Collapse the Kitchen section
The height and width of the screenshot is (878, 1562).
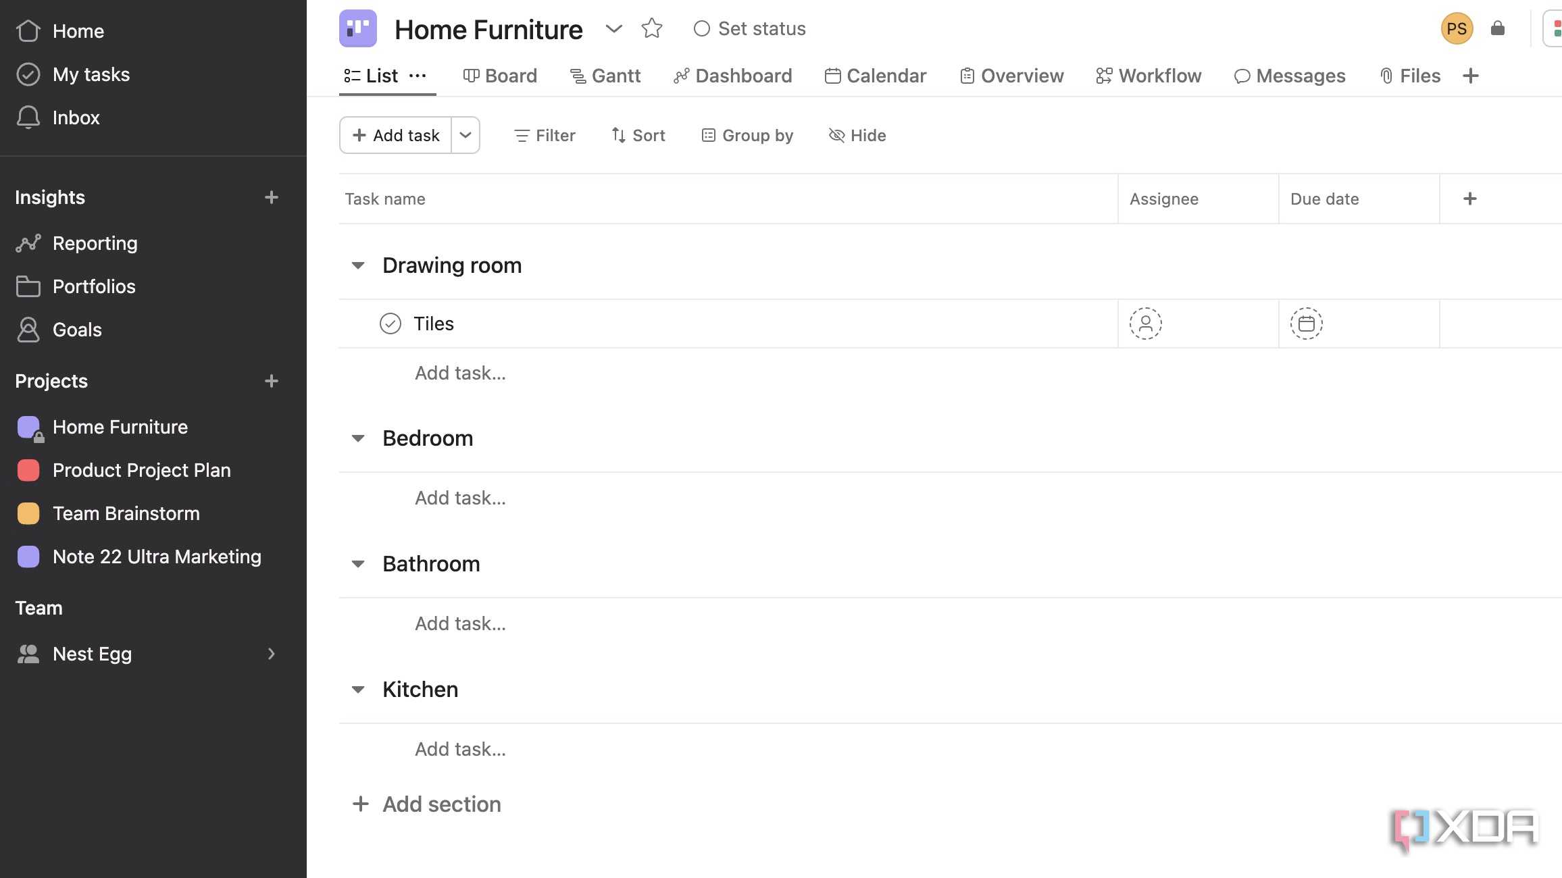358,690
